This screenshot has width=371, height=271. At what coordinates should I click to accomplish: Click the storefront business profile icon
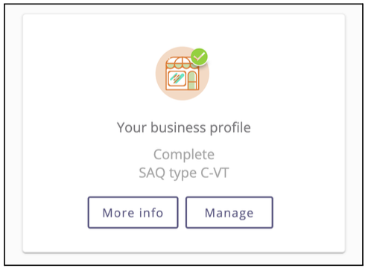[183, 74]
